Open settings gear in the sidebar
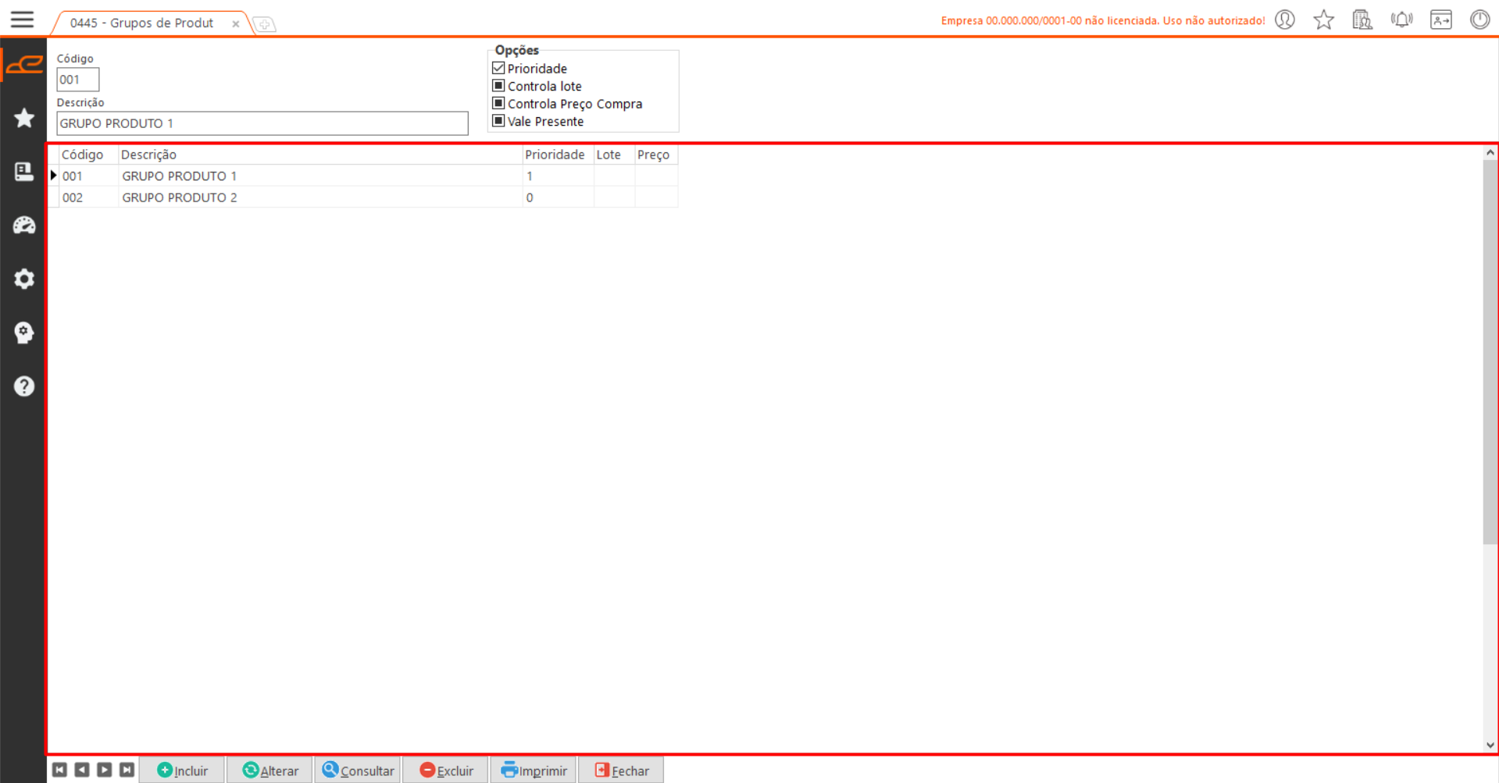The image size is (1499, 783). point(24,279)
